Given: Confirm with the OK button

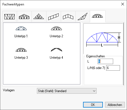Looking at the screenshot, I should [x=93, y=105].
